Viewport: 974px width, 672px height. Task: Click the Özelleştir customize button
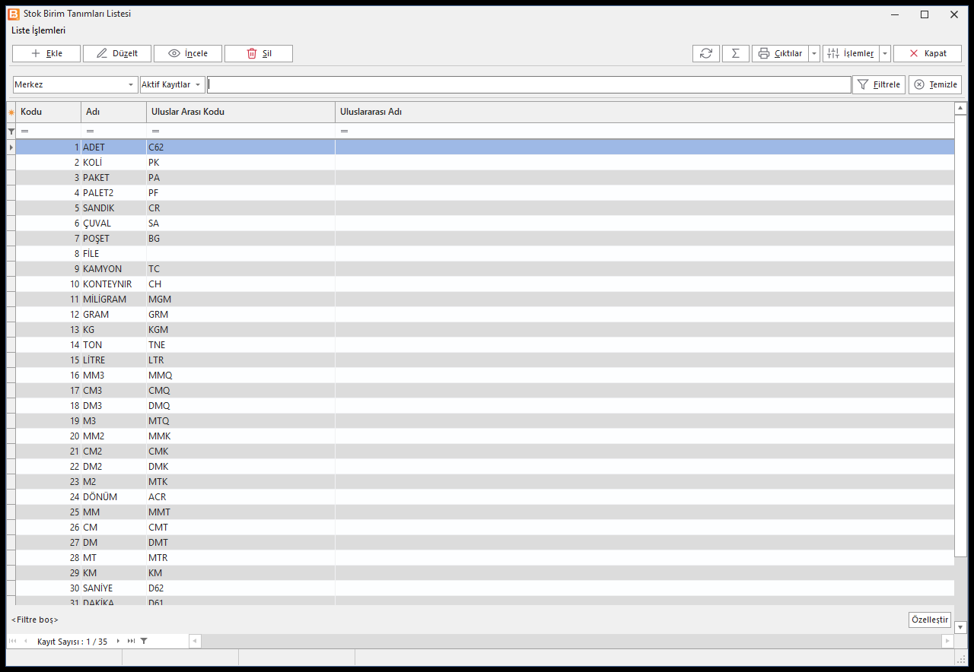[x=930, y=620]
